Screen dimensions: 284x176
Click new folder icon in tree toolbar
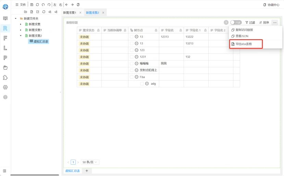point(26,12)
